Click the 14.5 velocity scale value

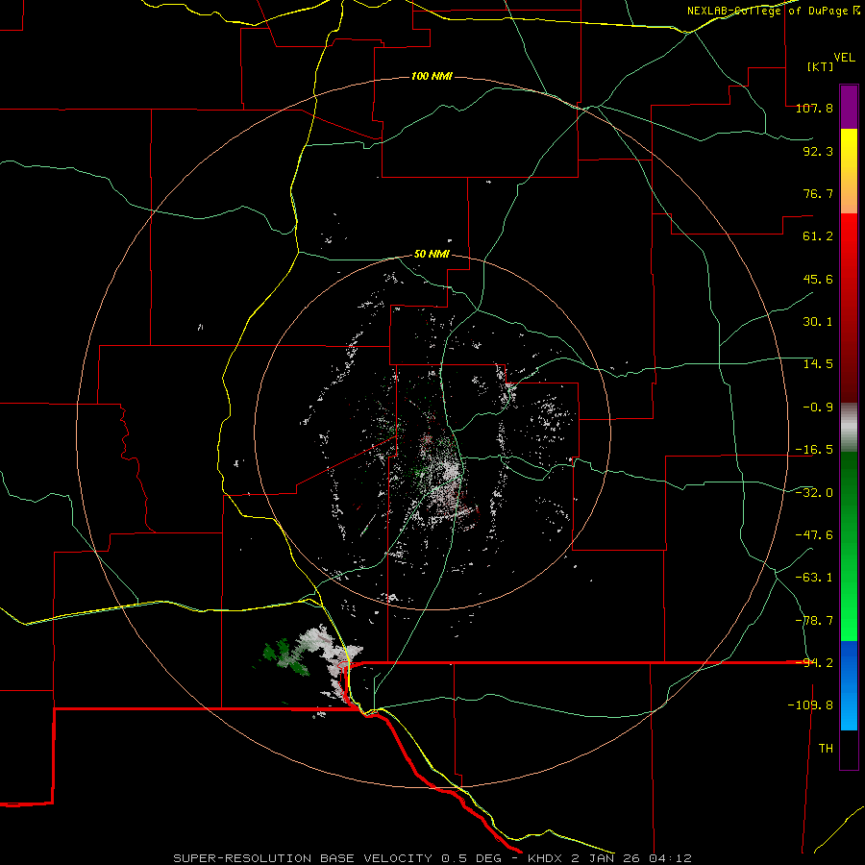coord(818,364)
